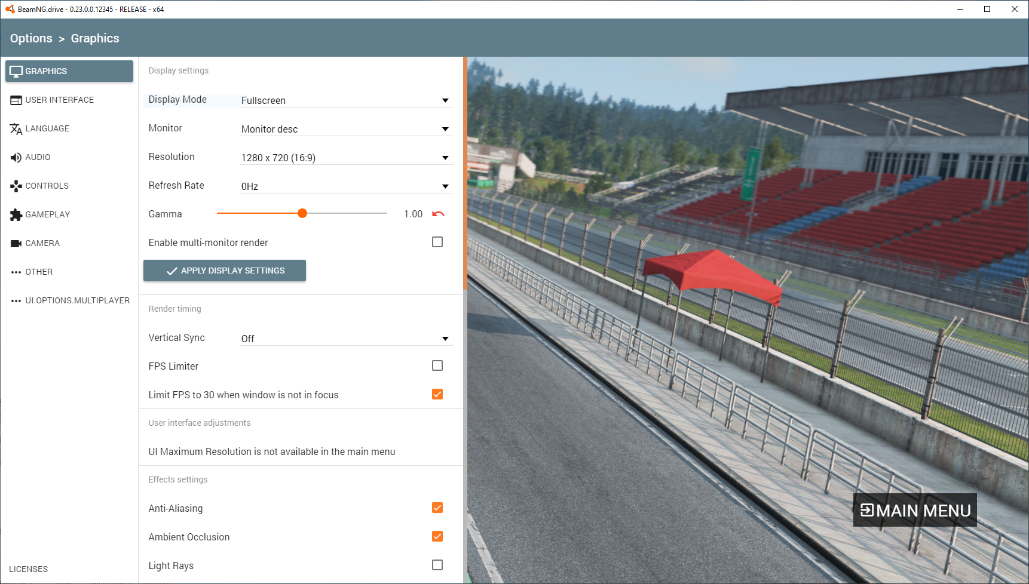Click the Controls gamepad icon
The image size is (1029, 584).
point(16,186)
